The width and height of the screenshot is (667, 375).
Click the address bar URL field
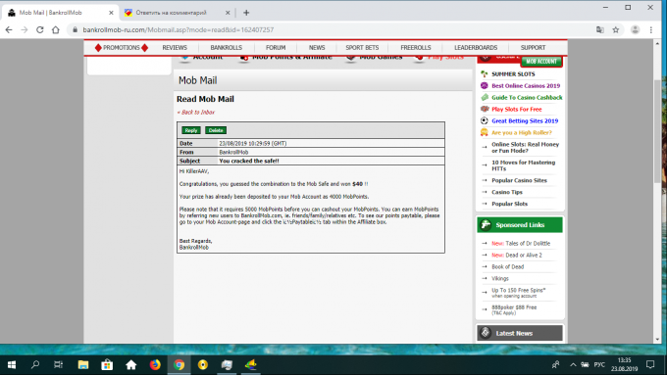pyautogui.click(x=332, y=29)
